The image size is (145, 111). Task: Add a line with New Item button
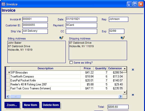click(x=31, y=105)
